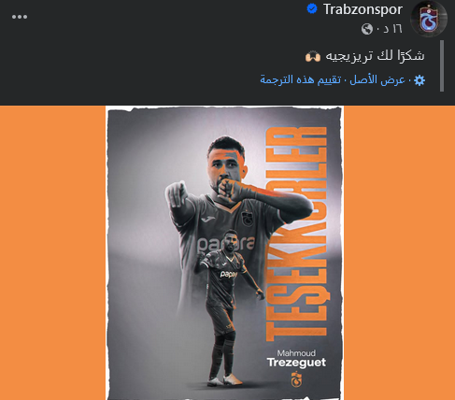This screenshot has height=400, width=455.
Task: Click the Mahmoud Trezeguet name on poster
Action: [296, 359]
